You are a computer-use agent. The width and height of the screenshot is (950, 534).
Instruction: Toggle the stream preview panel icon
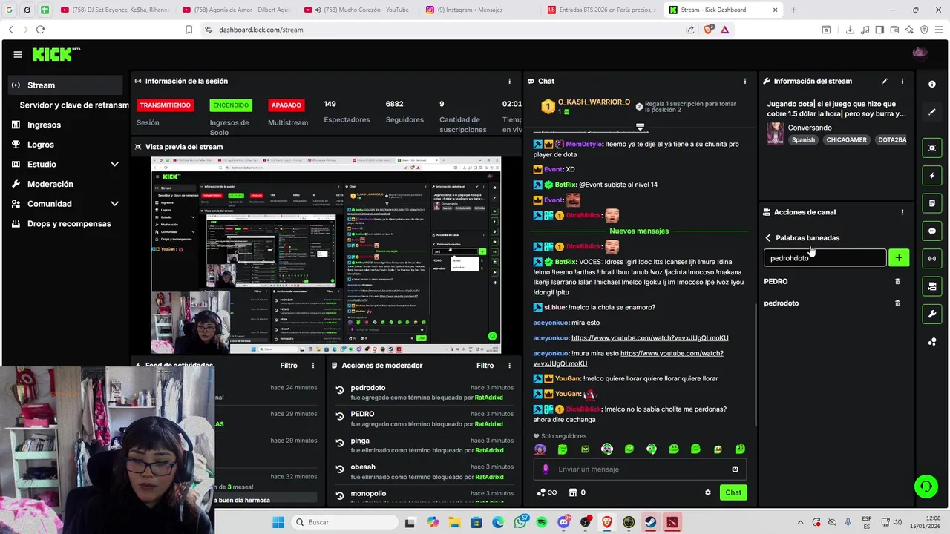(932, 148)
